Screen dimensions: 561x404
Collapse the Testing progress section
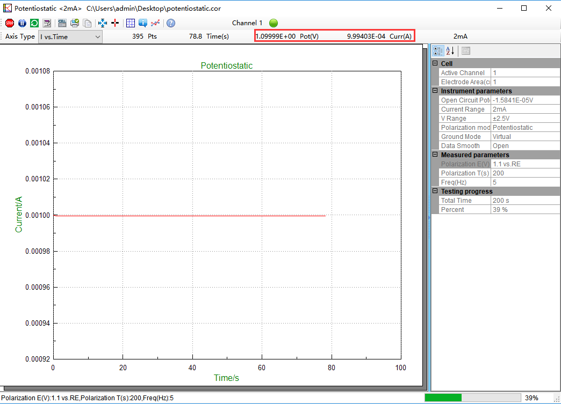436,191
